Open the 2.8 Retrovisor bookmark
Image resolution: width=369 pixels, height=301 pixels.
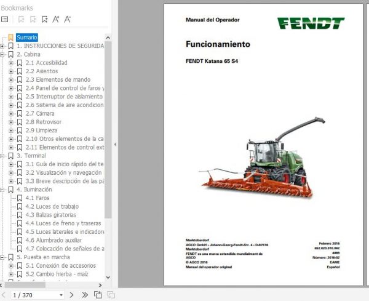point(44,122)
